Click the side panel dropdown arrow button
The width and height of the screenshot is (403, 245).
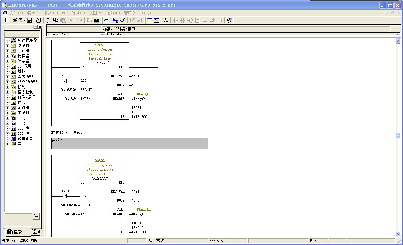tap(36, 27)
